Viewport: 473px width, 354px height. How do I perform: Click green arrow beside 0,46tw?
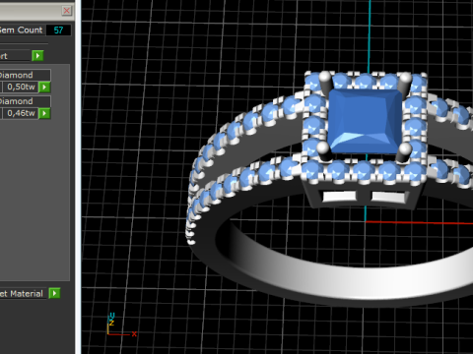(44, 113)
